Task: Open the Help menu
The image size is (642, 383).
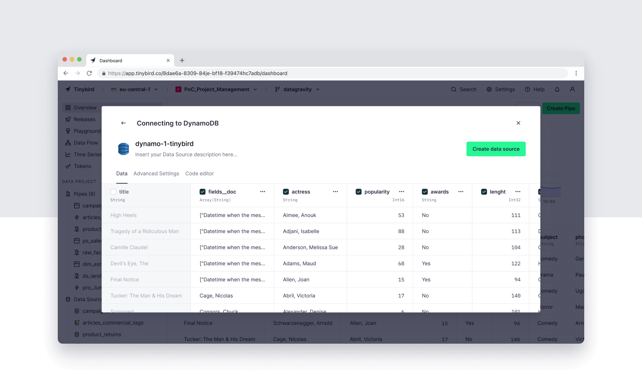Action: [535, 90]
